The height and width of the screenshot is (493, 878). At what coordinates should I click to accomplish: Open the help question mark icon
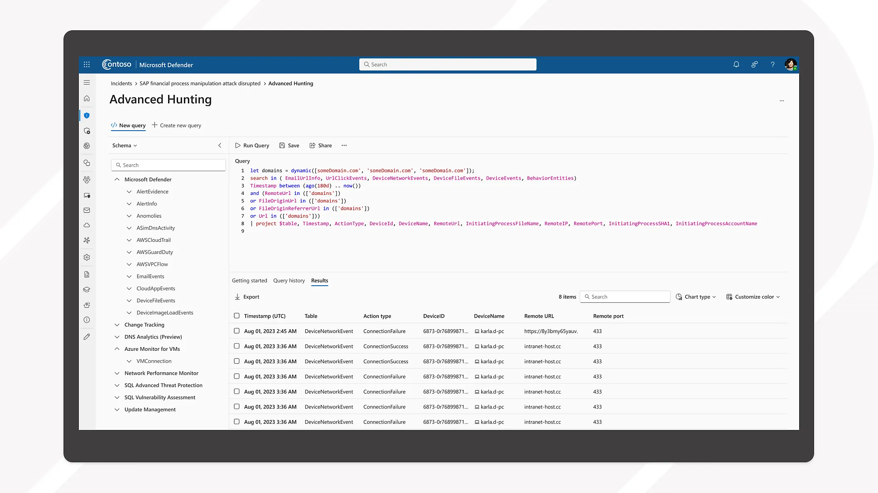click(x=773, y=65)
